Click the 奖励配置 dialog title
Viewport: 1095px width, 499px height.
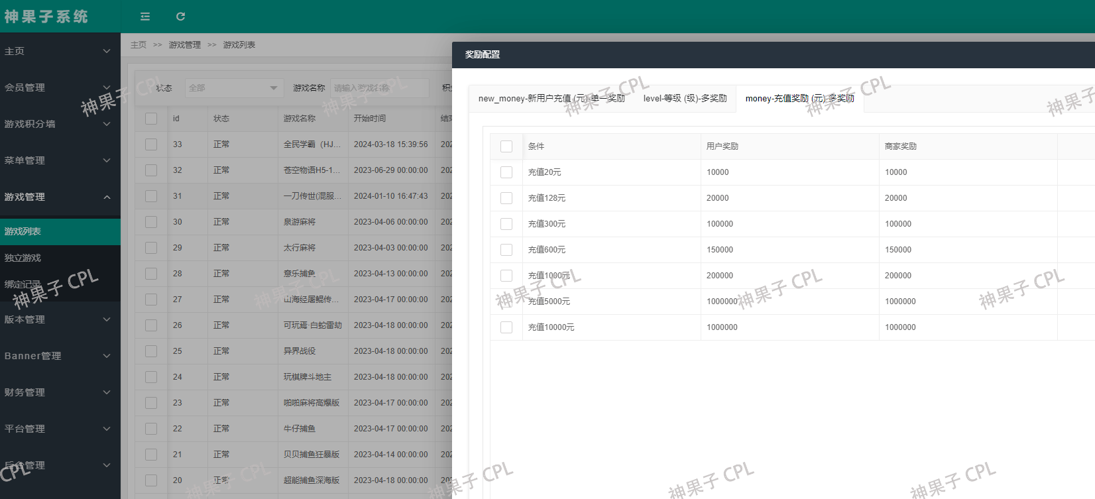click(483, 54)
